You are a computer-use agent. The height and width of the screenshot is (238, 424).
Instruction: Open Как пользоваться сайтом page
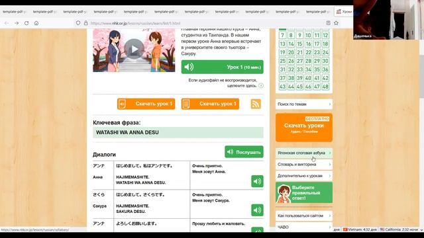click(x=304, y=216)
